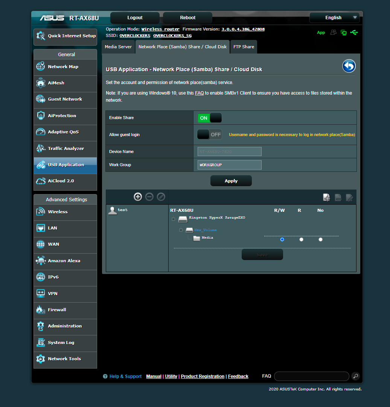This screenshot has width=390, height=407.
Task: Click the FAQ search input field
Action: tap(312, 376)
